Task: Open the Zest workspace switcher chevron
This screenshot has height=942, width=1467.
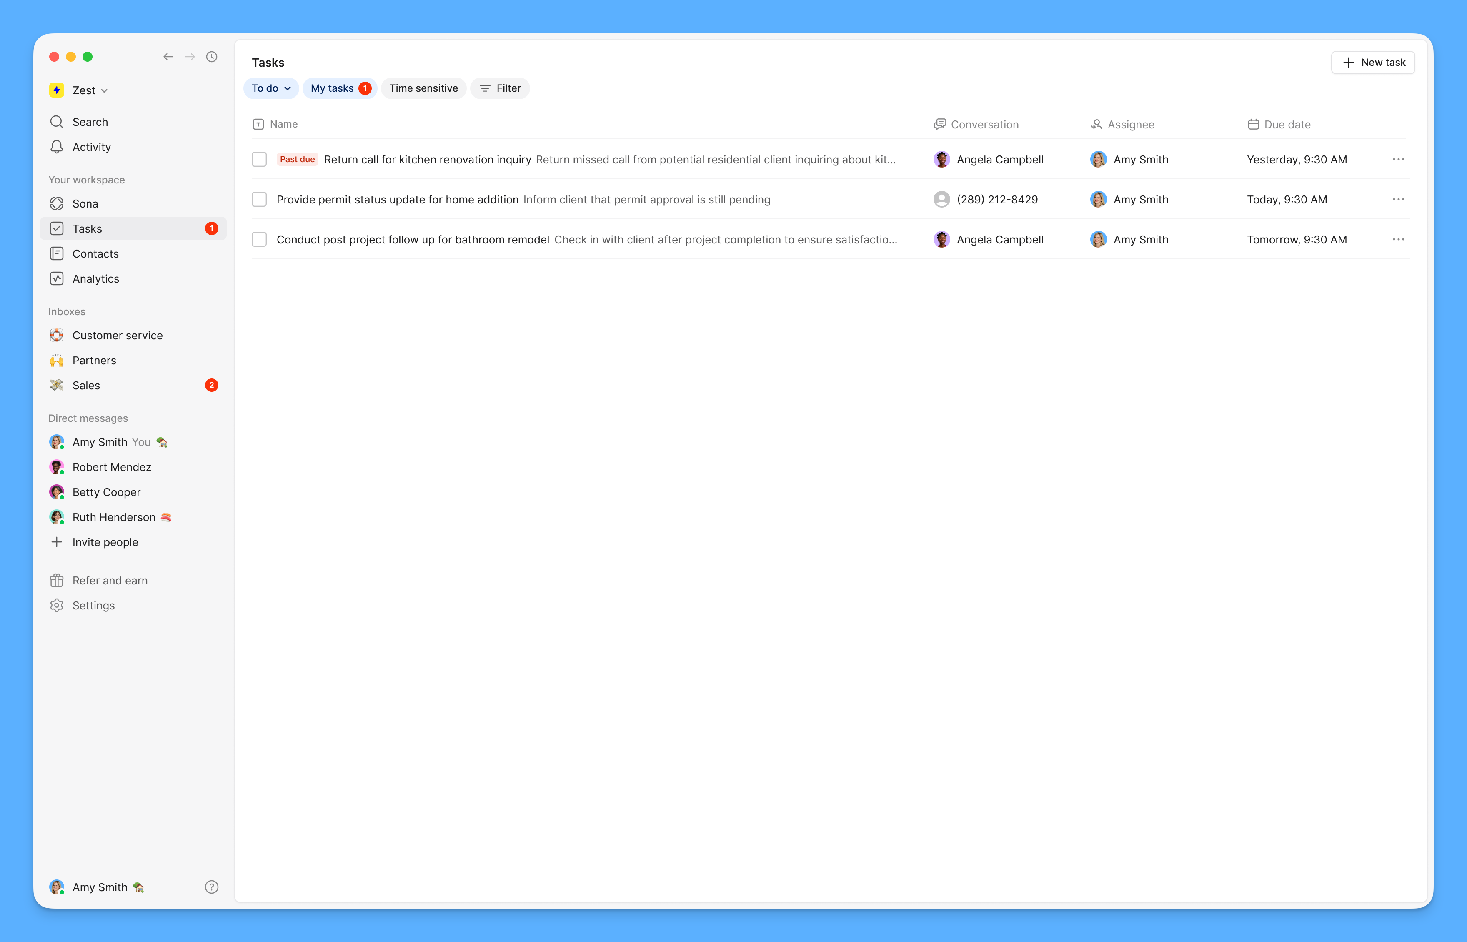Action: [105, 90]
